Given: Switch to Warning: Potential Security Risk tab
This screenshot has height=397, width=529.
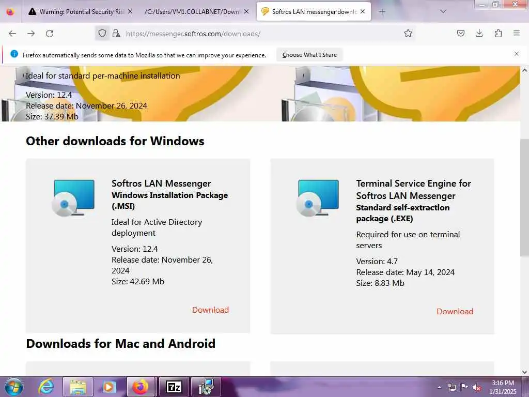Looking at the screenshot, I should (81, 12).
